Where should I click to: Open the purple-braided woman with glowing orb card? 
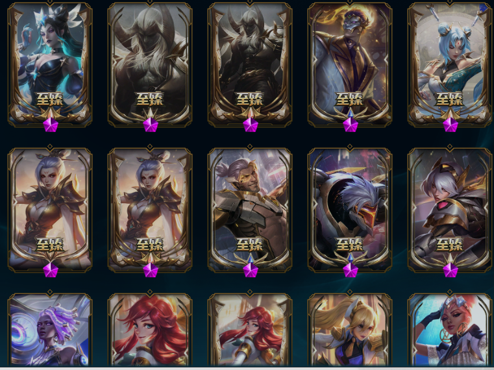tap(50, 329)
